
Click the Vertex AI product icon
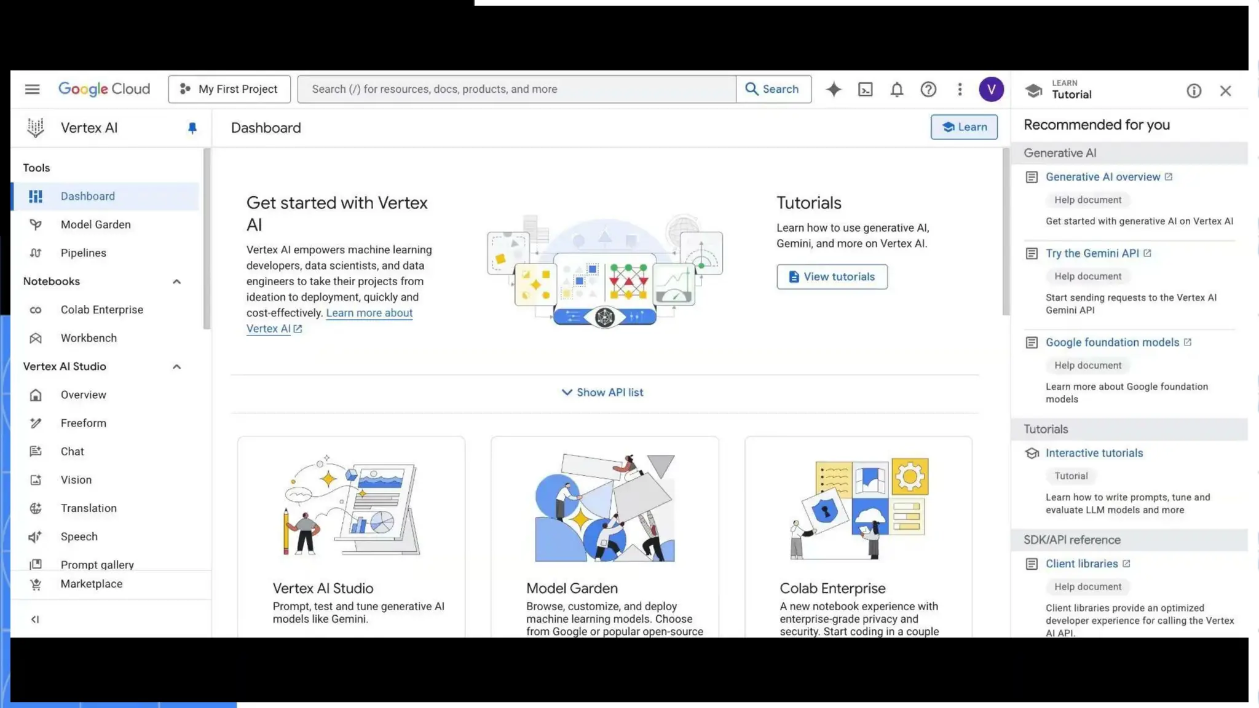[x=36, y=128]
